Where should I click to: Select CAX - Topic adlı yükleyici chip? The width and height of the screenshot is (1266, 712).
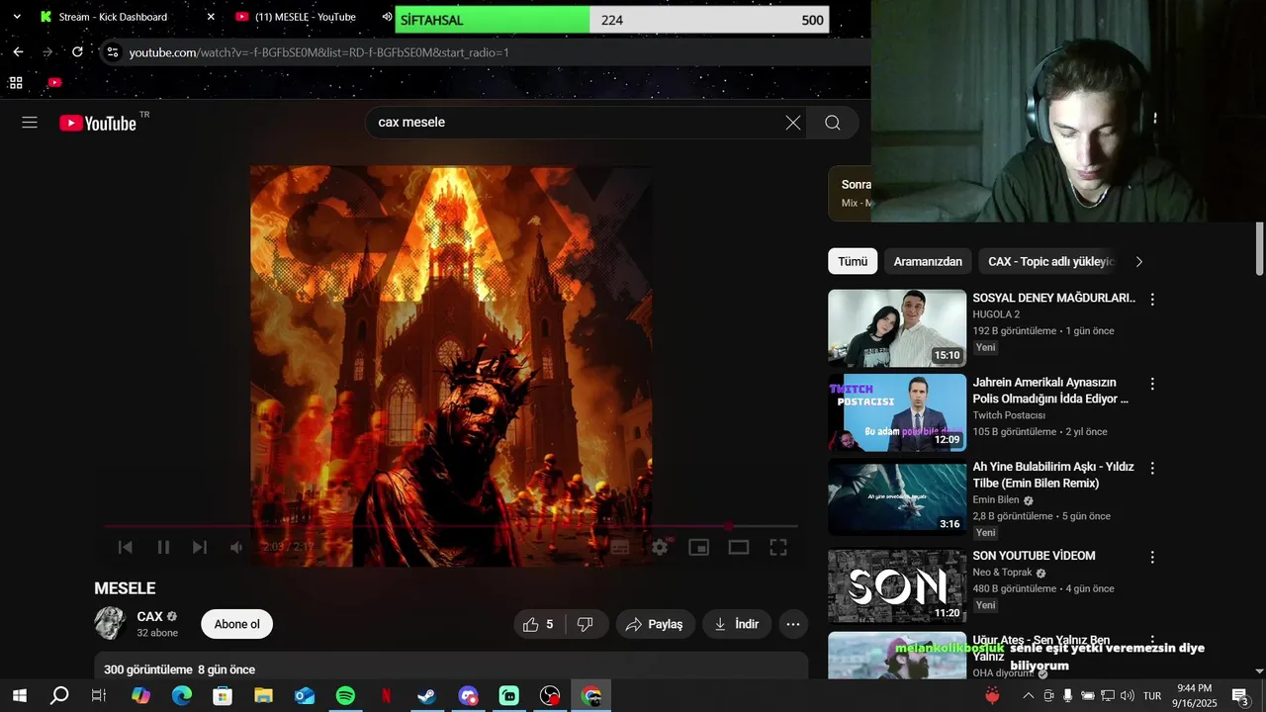tap(1051, 261)
